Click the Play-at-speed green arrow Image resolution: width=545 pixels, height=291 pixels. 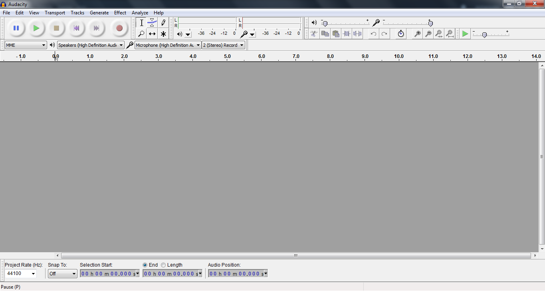tap(465, 34)
